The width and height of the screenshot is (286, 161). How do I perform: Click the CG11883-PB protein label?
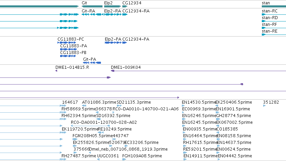click(x=73, y=53)
